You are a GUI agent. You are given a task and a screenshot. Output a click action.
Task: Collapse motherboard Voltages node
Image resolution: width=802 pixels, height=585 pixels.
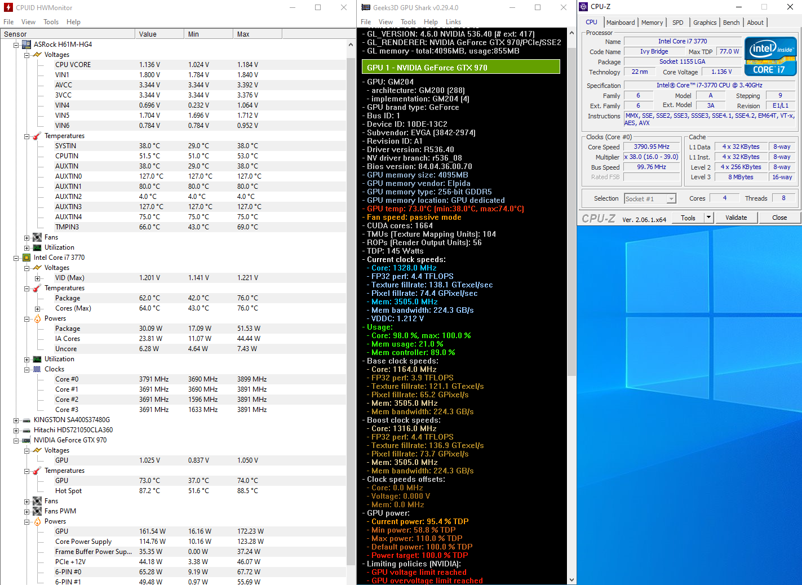pos(26,55)
